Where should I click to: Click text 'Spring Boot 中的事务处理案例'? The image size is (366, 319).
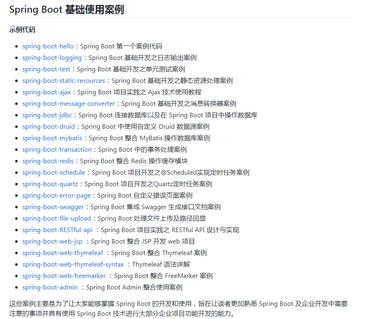click(142, 150)
